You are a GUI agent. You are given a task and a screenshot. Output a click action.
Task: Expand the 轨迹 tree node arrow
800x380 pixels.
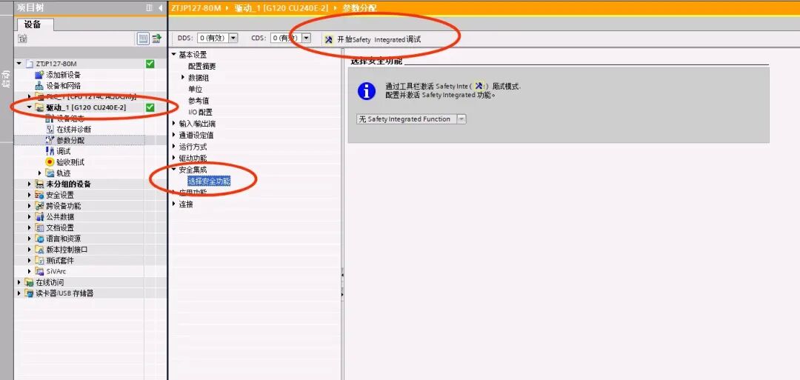40,173
